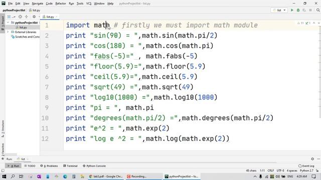Click Collapse All icon in Project panel
The height and width of the screenshot is (180, 321).
pyautogui.click(x=26, y=16)
